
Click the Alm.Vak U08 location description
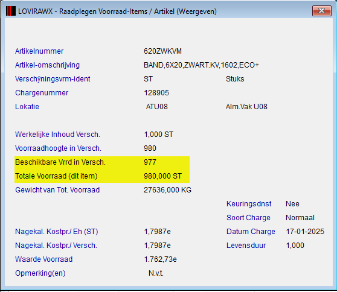tap(246, 107)
